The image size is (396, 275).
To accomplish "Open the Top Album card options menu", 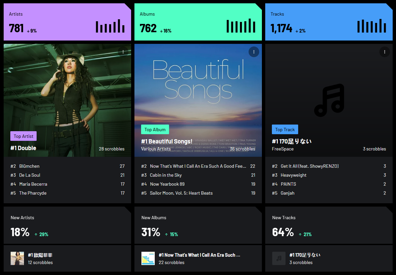I will click(x=254, y=52).
